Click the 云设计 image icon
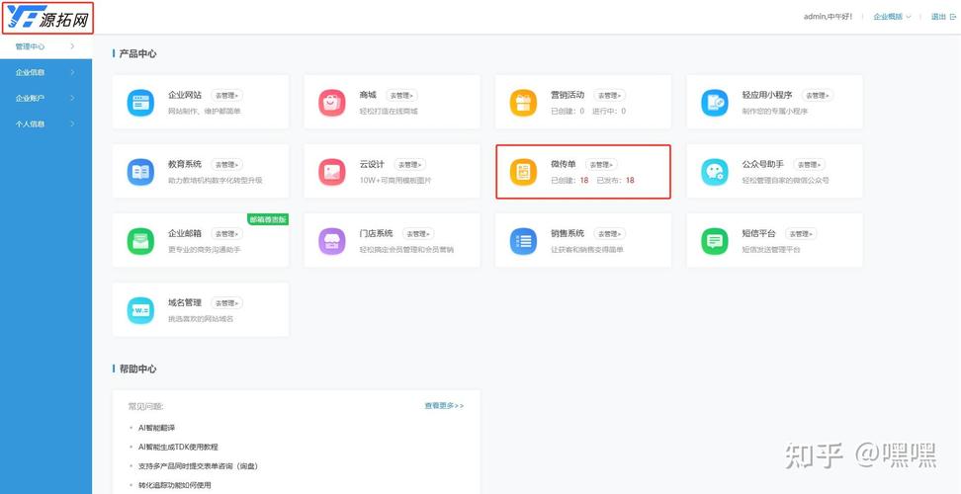This screenshot has height=494, width=961. pyautogui.click(x=331, y=172)
